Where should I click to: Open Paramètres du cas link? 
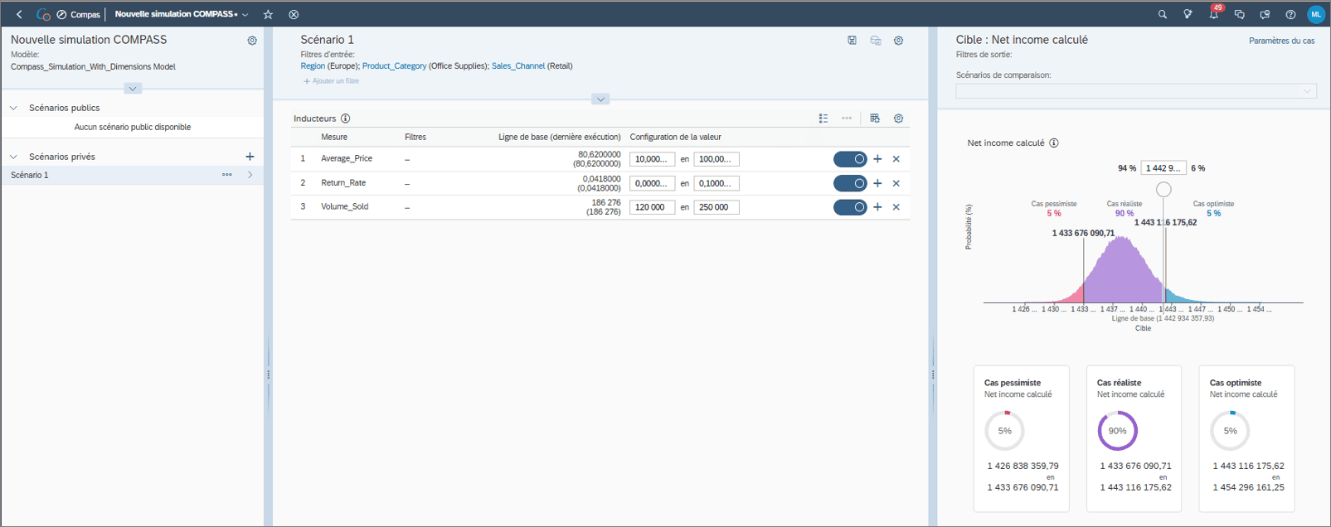[x=1281, y=41]
